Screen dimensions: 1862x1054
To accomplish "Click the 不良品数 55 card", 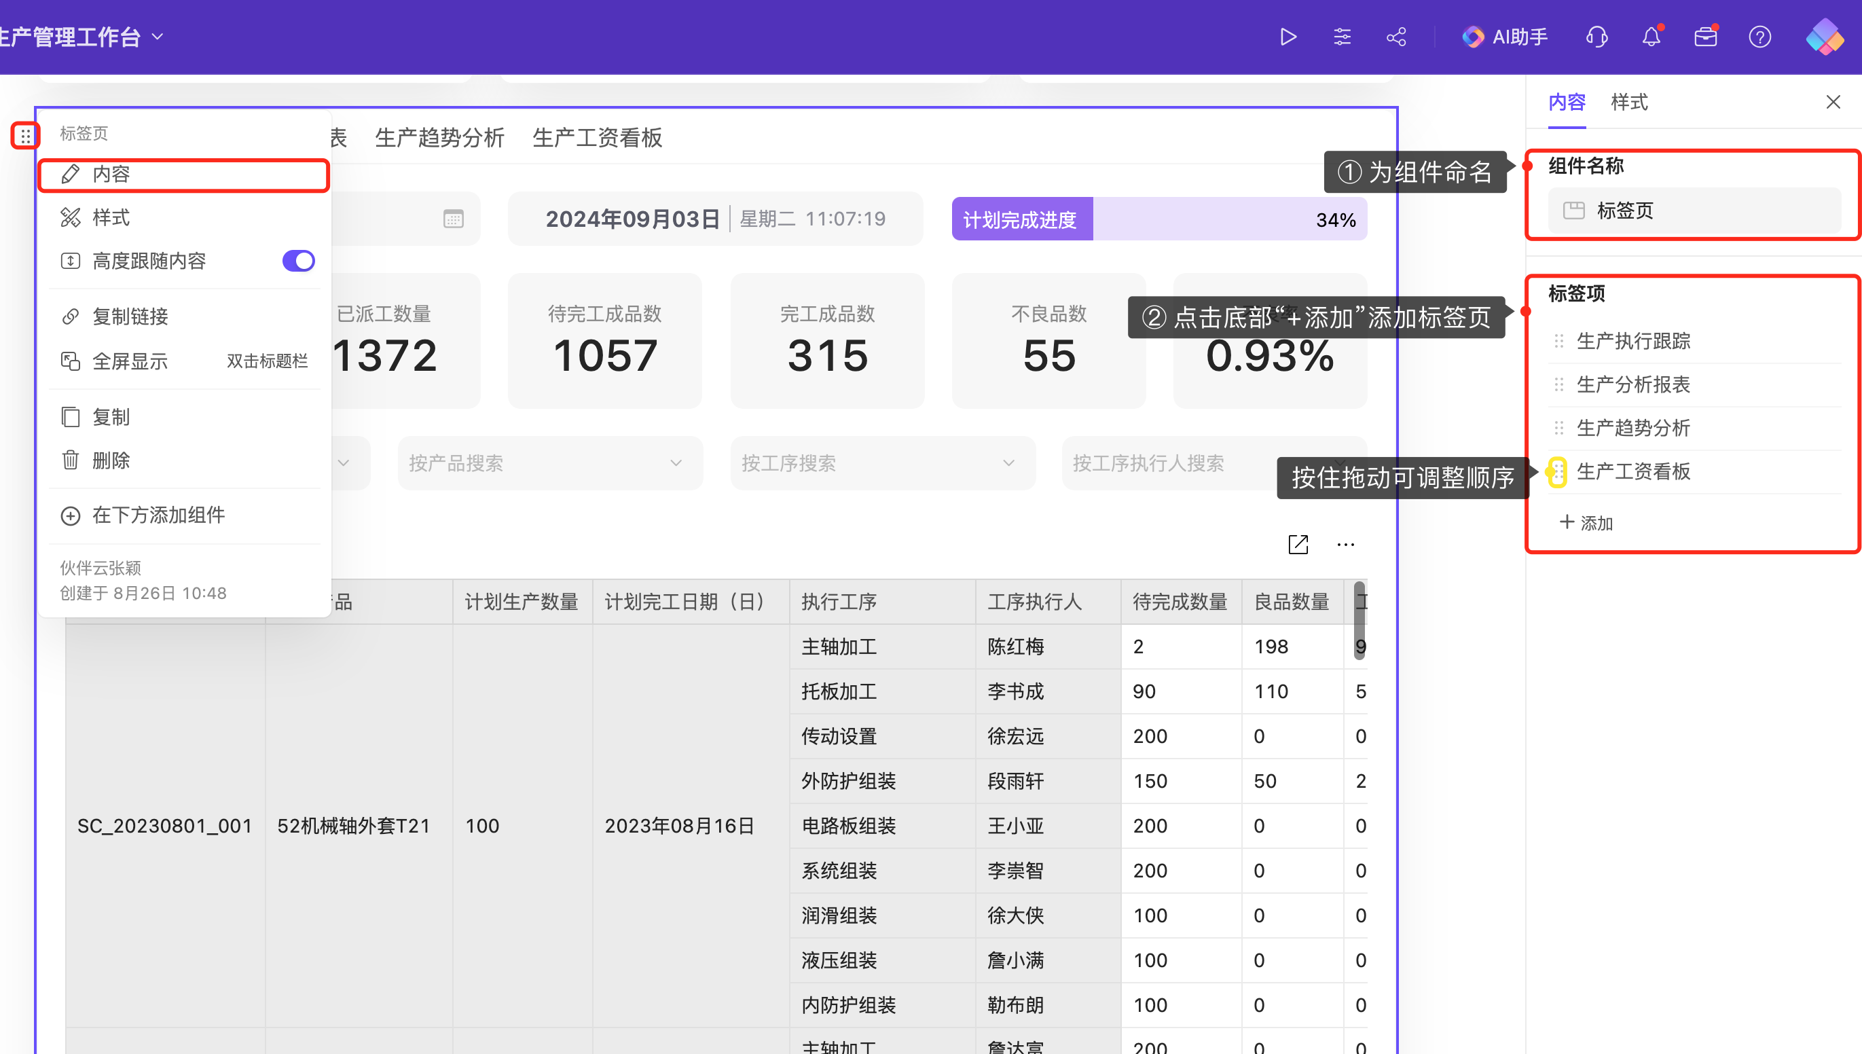I will [1048, 341].
